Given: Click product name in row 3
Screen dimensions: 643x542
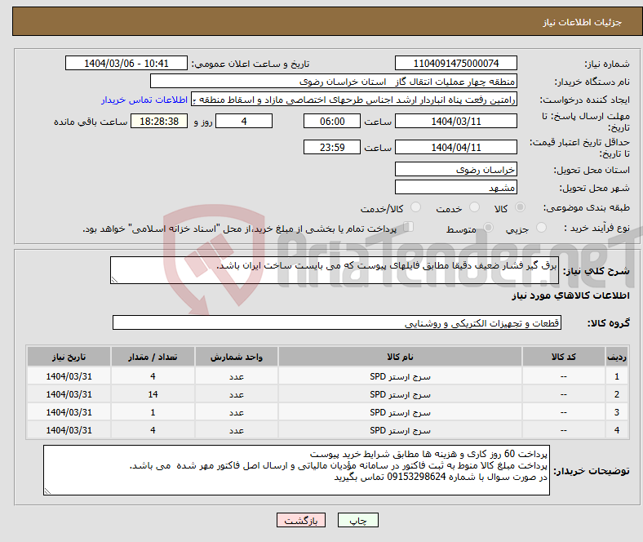Looking at the screenshot, I should (400, 412).
